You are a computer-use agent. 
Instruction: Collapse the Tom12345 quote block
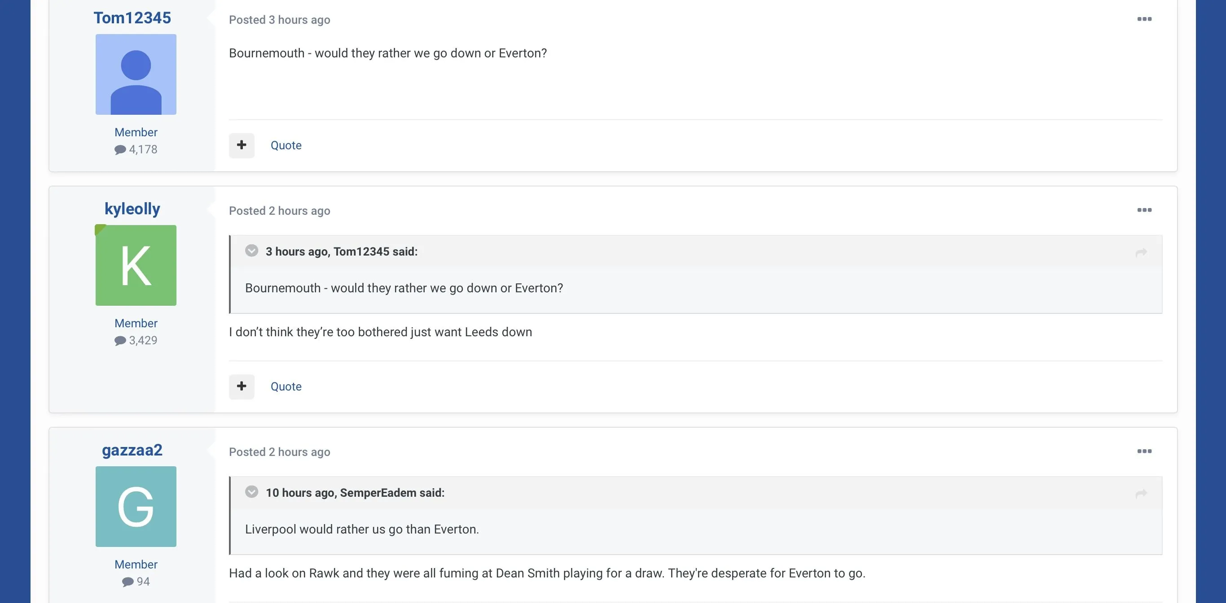pos(251,251)
